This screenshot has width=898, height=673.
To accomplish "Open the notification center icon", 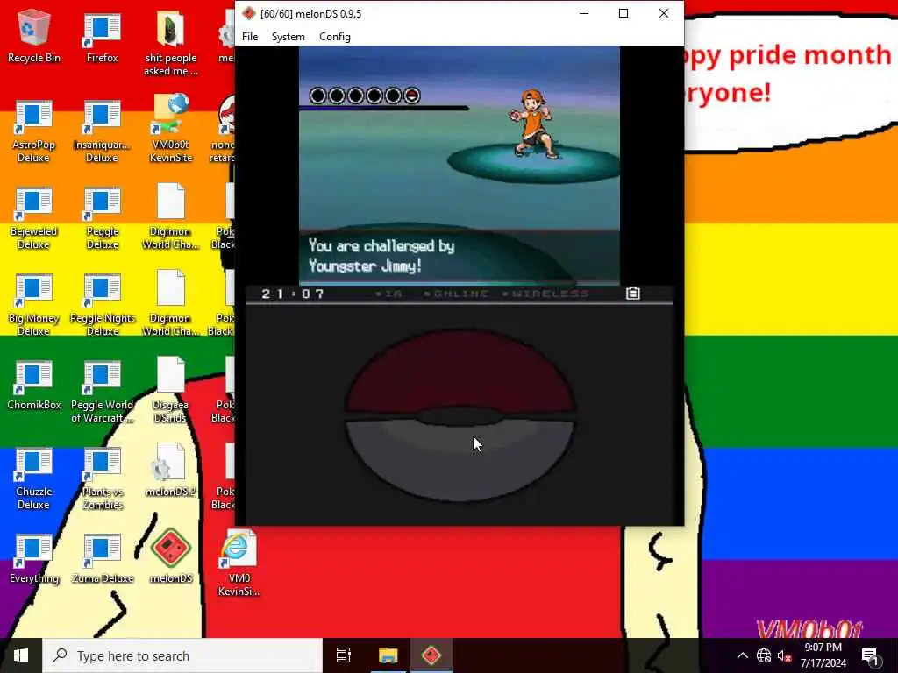I will point(870,655).
